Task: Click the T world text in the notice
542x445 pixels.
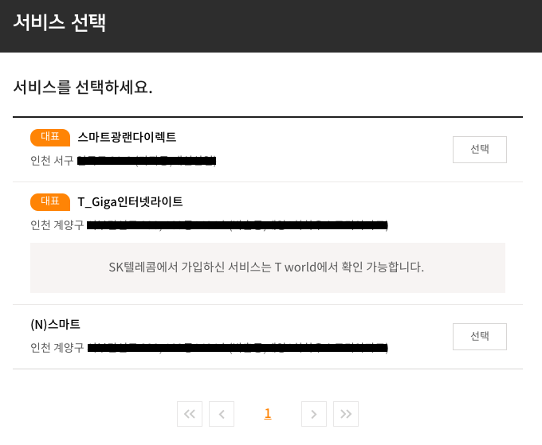Action: click(x=300, y=267)
